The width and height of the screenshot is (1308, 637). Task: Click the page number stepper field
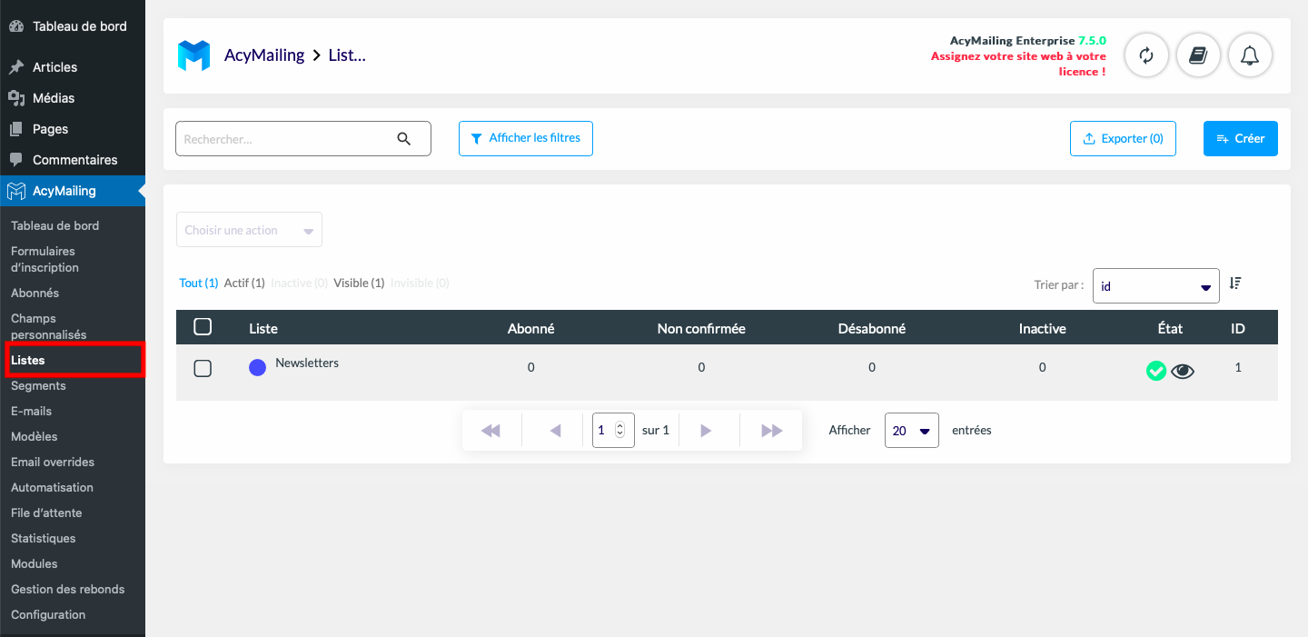pos(613,431)
